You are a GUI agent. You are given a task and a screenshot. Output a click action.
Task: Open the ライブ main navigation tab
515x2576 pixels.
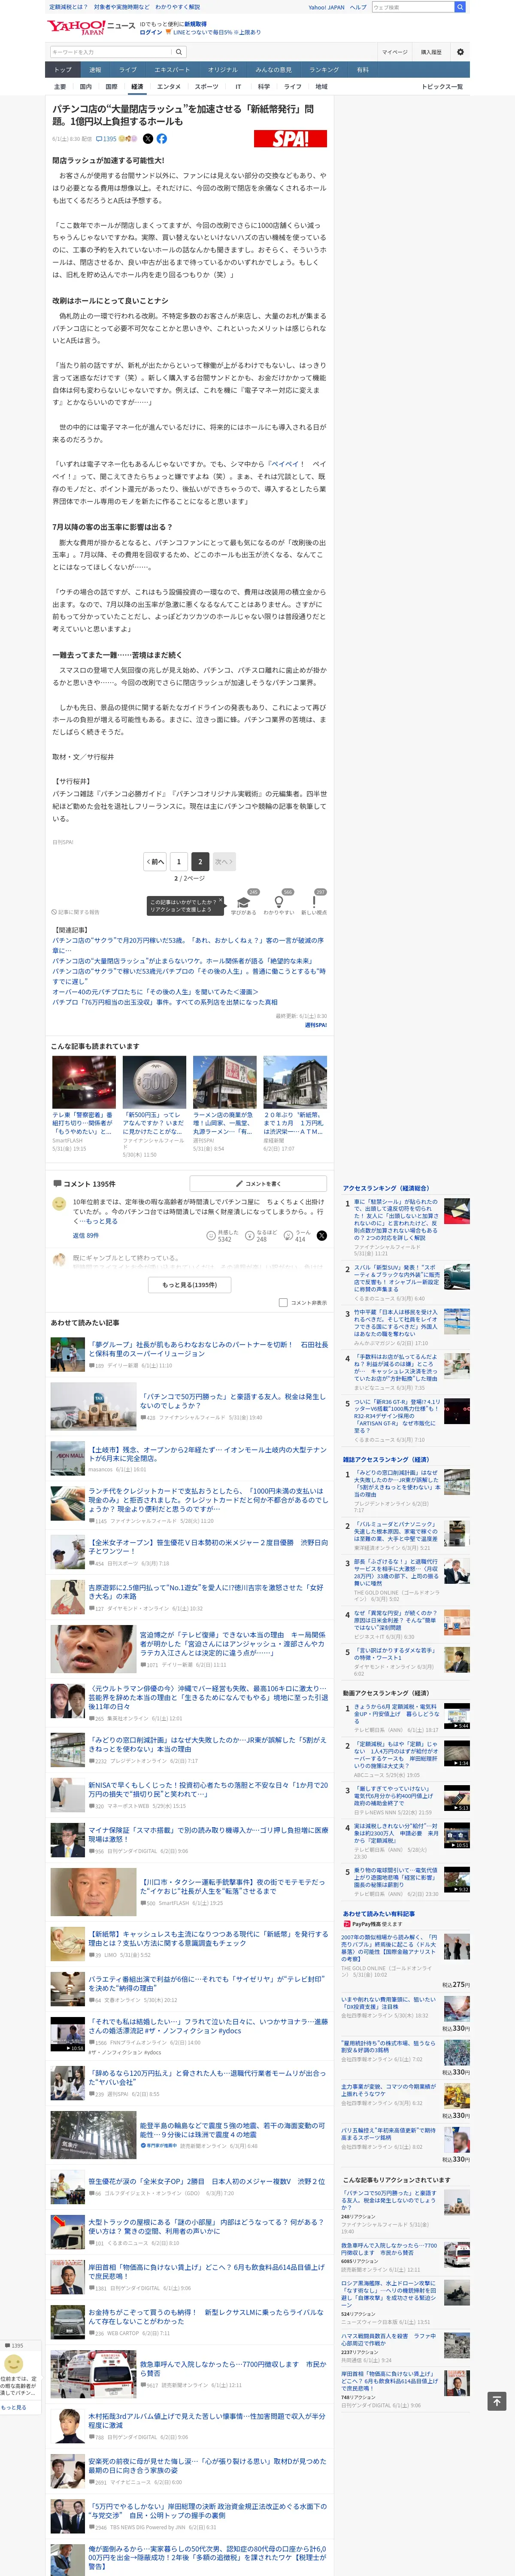[x=128, y=70]
